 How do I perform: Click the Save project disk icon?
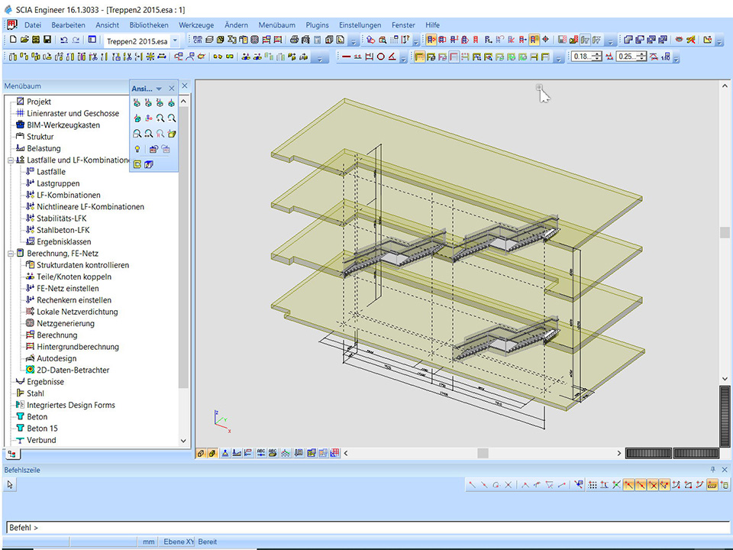click(x=47, y=40)
